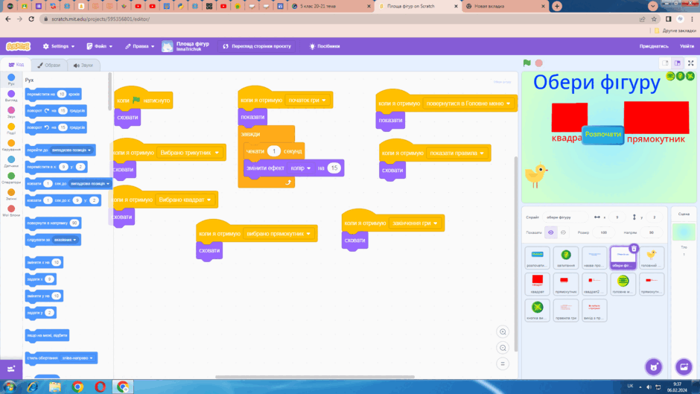Expand the Вибрано трикутник dropdown
This screenshot has width=700, height=394.
217,153
